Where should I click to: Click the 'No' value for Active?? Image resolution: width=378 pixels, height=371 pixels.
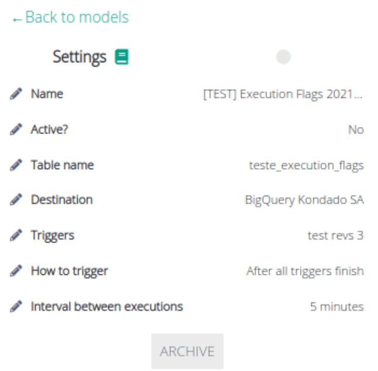click(x=356, y=130)
